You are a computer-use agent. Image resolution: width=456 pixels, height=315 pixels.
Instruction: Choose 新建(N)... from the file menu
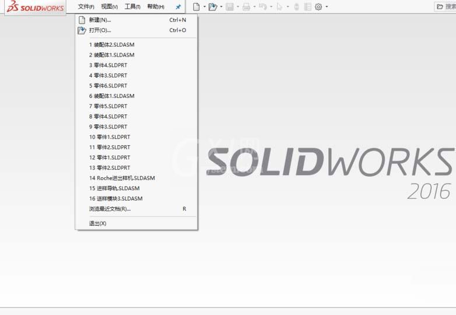pyautogui.click(x=136, y=20)
